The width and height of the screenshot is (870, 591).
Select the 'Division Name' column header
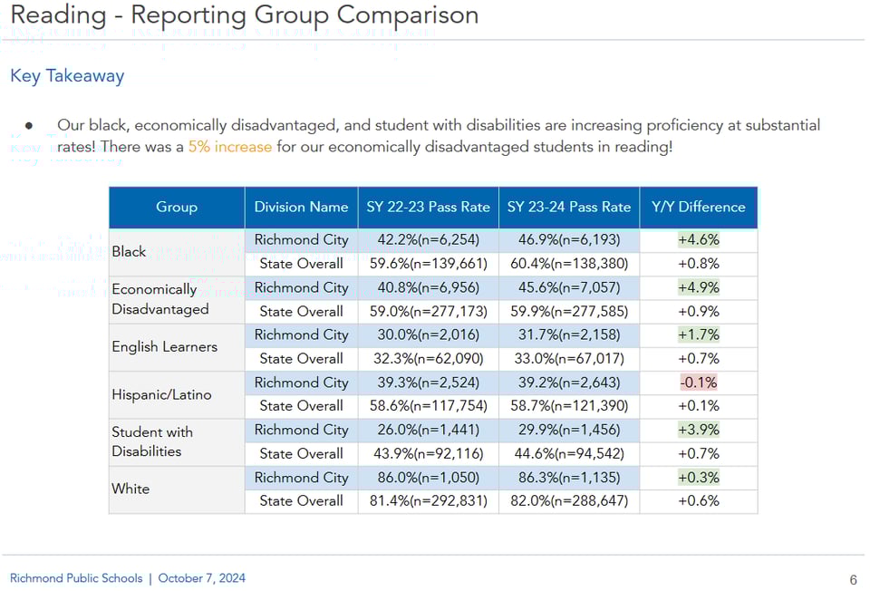(301, 208)
